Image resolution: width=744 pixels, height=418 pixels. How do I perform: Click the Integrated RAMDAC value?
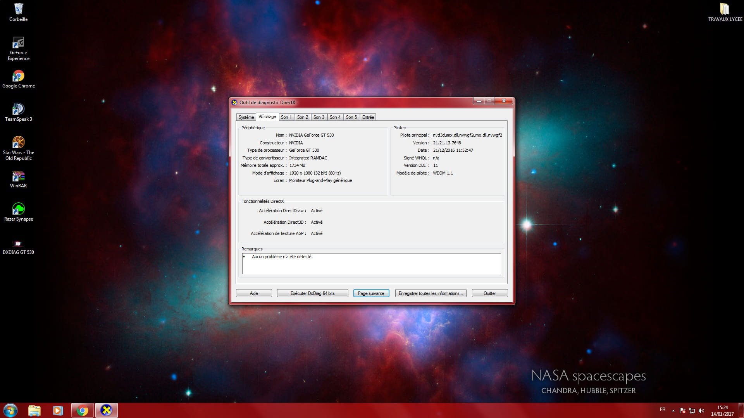(x=308, y=158)
